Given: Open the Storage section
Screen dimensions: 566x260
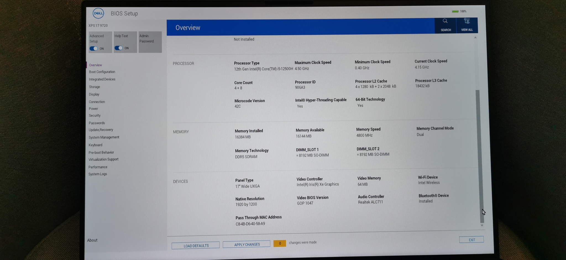Looking at the screenshot, I should pos(94,87).
